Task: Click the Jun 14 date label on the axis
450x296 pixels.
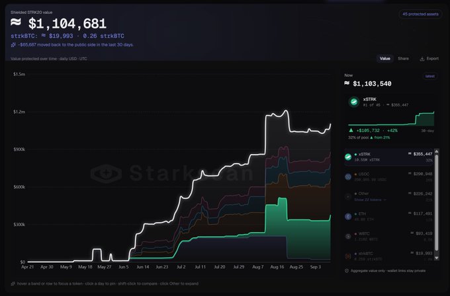Action: point(143,267)
